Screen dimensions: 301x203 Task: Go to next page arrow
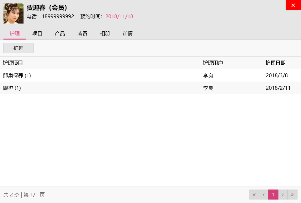(x=283, y=195)
